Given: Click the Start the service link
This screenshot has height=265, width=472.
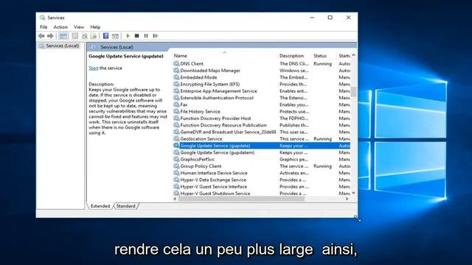Looking at the screenshot, I should (94, 68).
